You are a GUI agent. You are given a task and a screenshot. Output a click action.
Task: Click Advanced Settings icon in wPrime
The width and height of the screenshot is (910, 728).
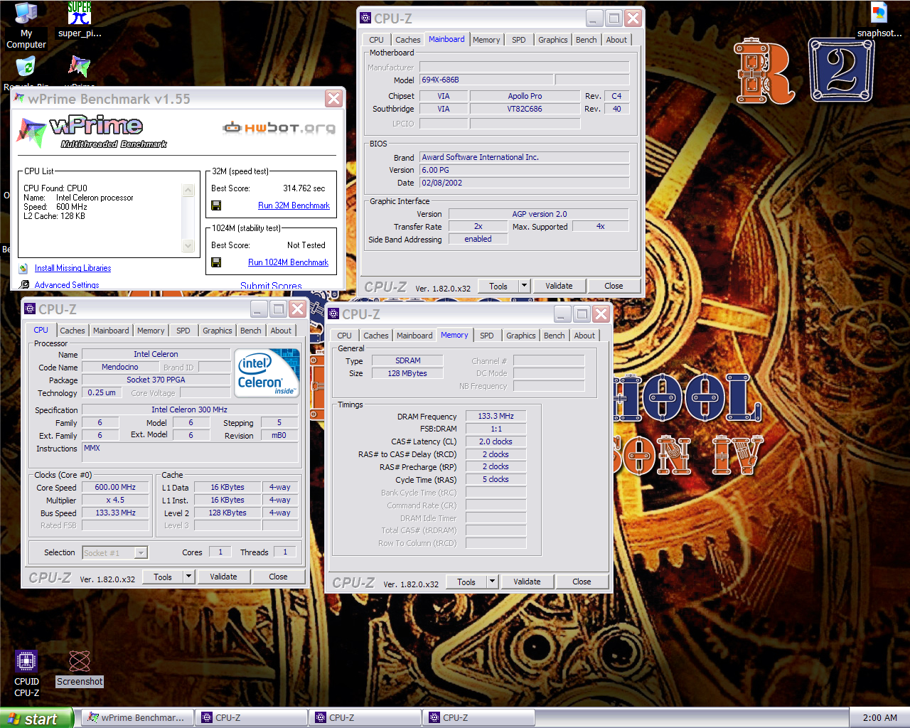(25, 284)
